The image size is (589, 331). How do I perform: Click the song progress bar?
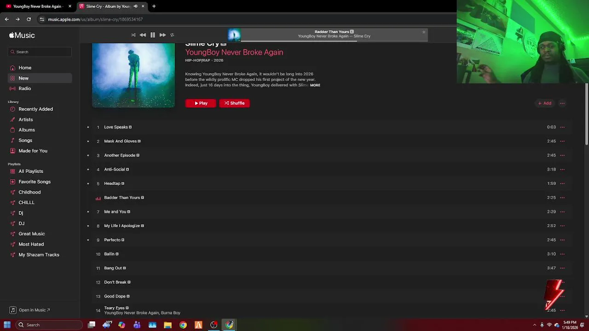[334, 40]
